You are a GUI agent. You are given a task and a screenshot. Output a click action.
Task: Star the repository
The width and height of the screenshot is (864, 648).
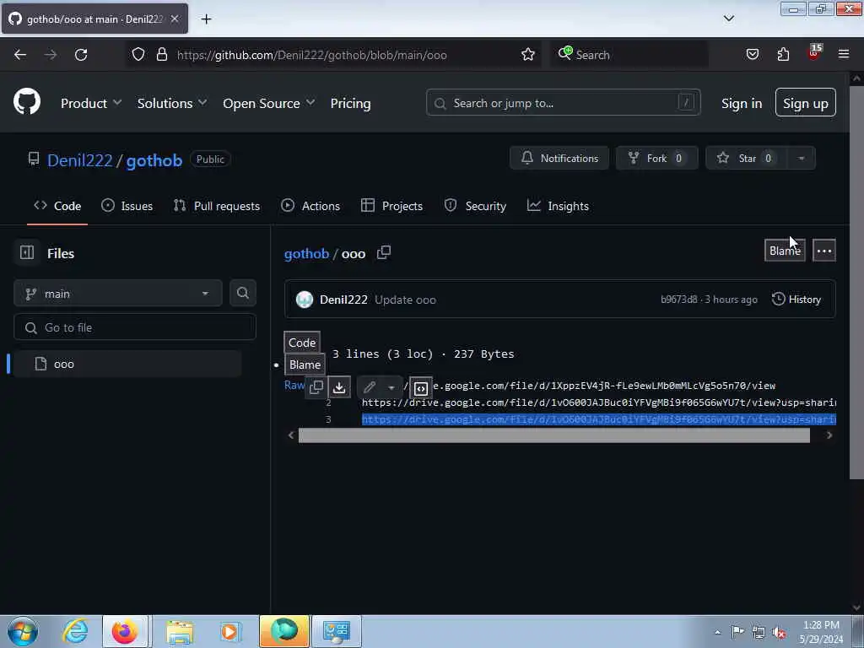coord(748,158)
